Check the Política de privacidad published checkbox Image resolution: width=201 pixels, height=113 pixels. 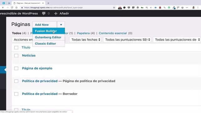(16, 81)
